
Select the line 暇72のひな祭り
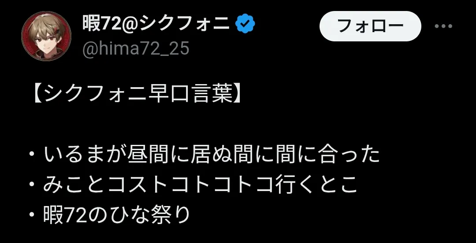[x=116, y=214]
